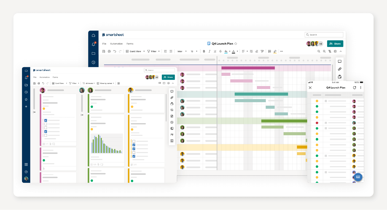Open the attachments paperclip in Gantt right panel
387x210 pixels.
coord(339,69)
